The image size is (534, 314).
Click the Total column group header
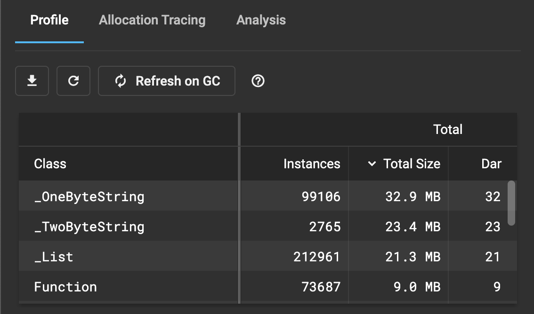coord(447,129)
